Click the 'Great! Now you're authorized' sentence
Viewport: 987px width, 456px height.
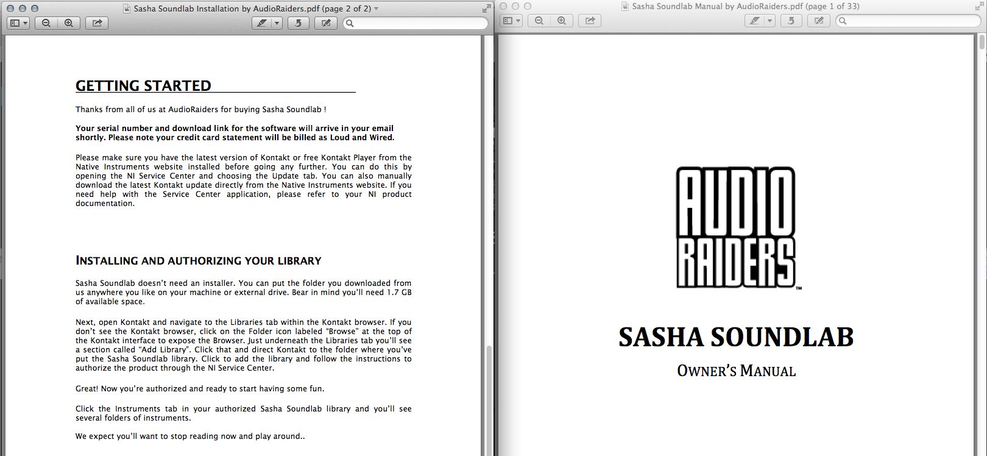pos(200,388)
